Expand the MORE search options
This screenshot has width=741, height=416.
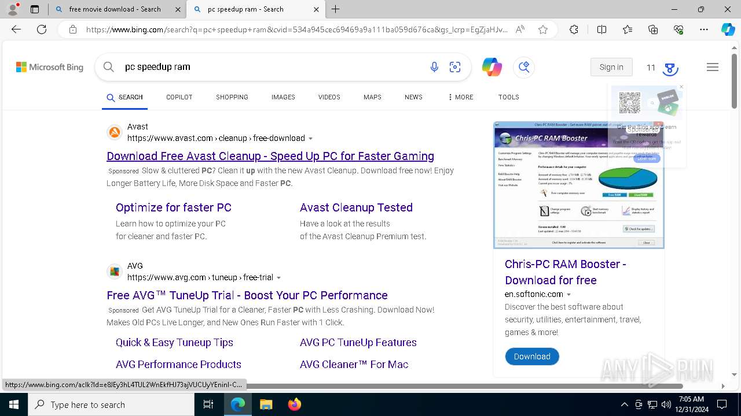(461, 97)
